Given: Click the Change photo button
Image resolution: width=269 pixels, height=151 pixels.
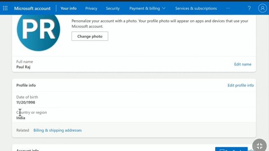Looking at the screenshot, I should [90, 36].
